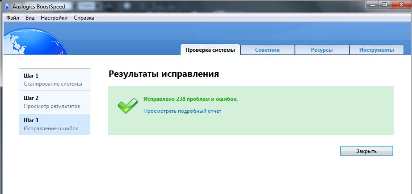
Task: Click the Закрыть button
Action: [x=366, y=151]
